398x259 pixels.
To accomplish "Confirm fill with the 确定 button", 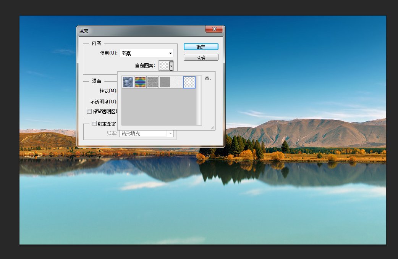I will pos(201,47).
